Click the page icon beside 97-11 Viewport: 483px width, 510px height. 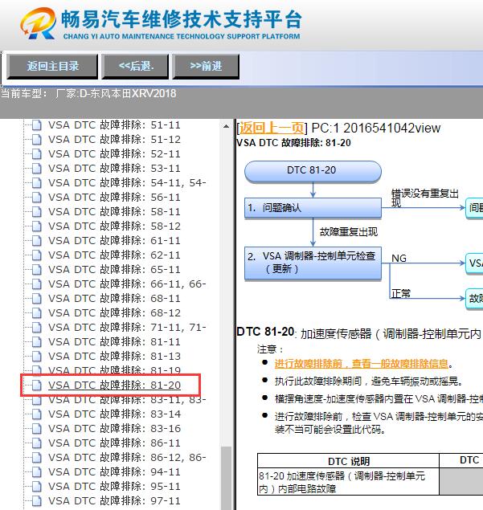click(x=37, y=501)
